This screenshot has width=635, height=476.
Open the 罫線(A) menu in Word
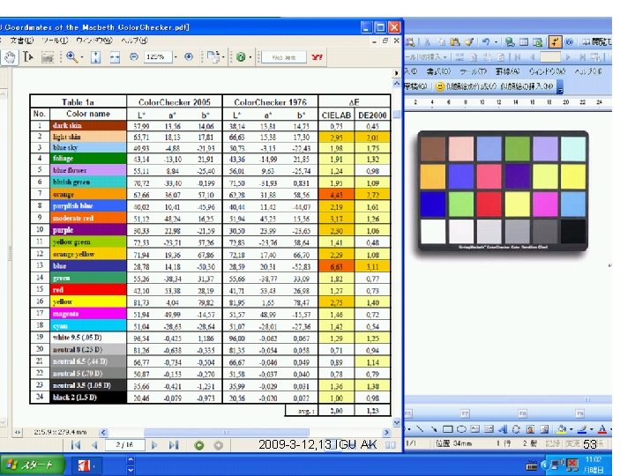(508, 71)
